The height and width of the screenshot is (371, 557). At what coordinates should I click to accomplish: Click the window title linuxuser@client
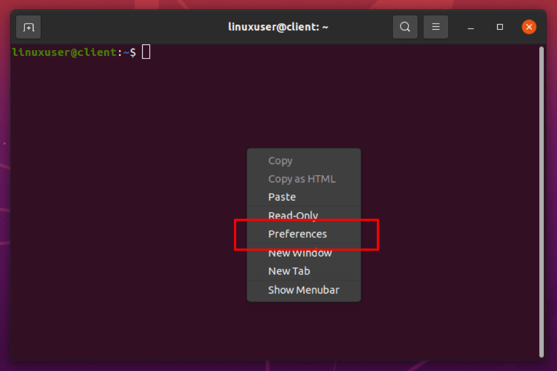[278, 26]
